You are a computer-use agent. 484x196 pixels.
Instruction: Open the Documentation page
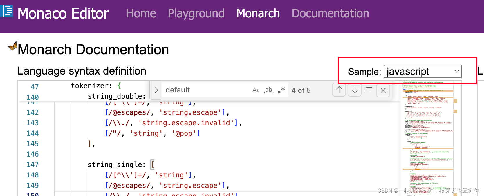pyautogui.click(x=330, y=13)
